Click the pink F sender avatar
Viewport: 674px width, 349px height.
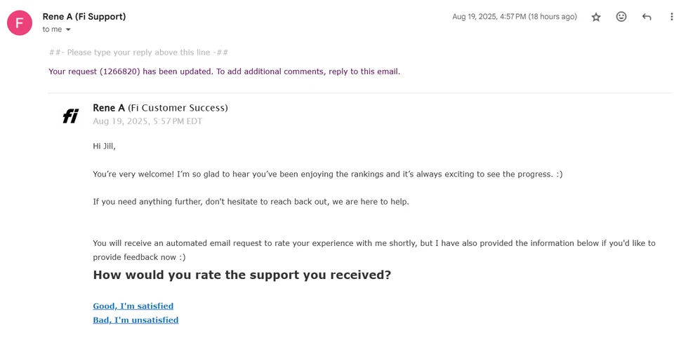pyautogui.click(x=20, y=22)
